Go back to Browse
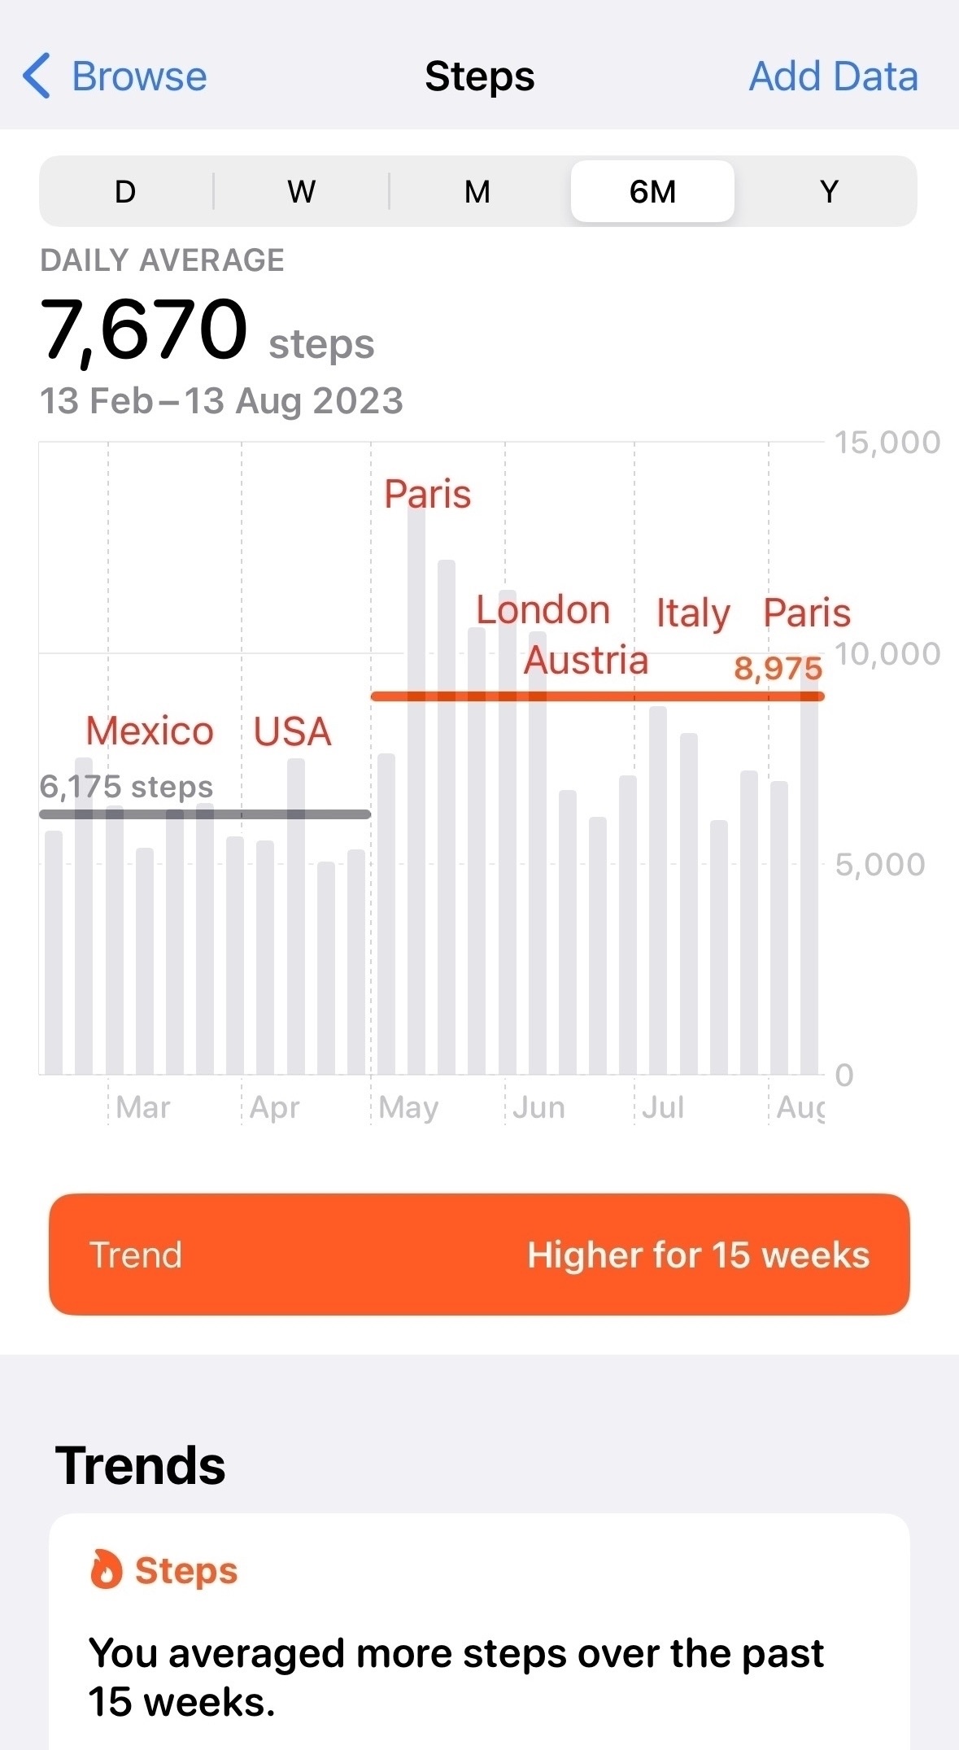Image resolution: width=959 pixels, height=1750 pixels. (138, 76)
